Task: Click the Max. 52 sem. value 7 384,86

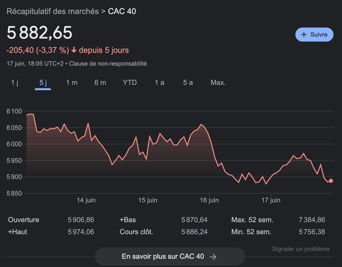Action: click(x=312, y=220)
